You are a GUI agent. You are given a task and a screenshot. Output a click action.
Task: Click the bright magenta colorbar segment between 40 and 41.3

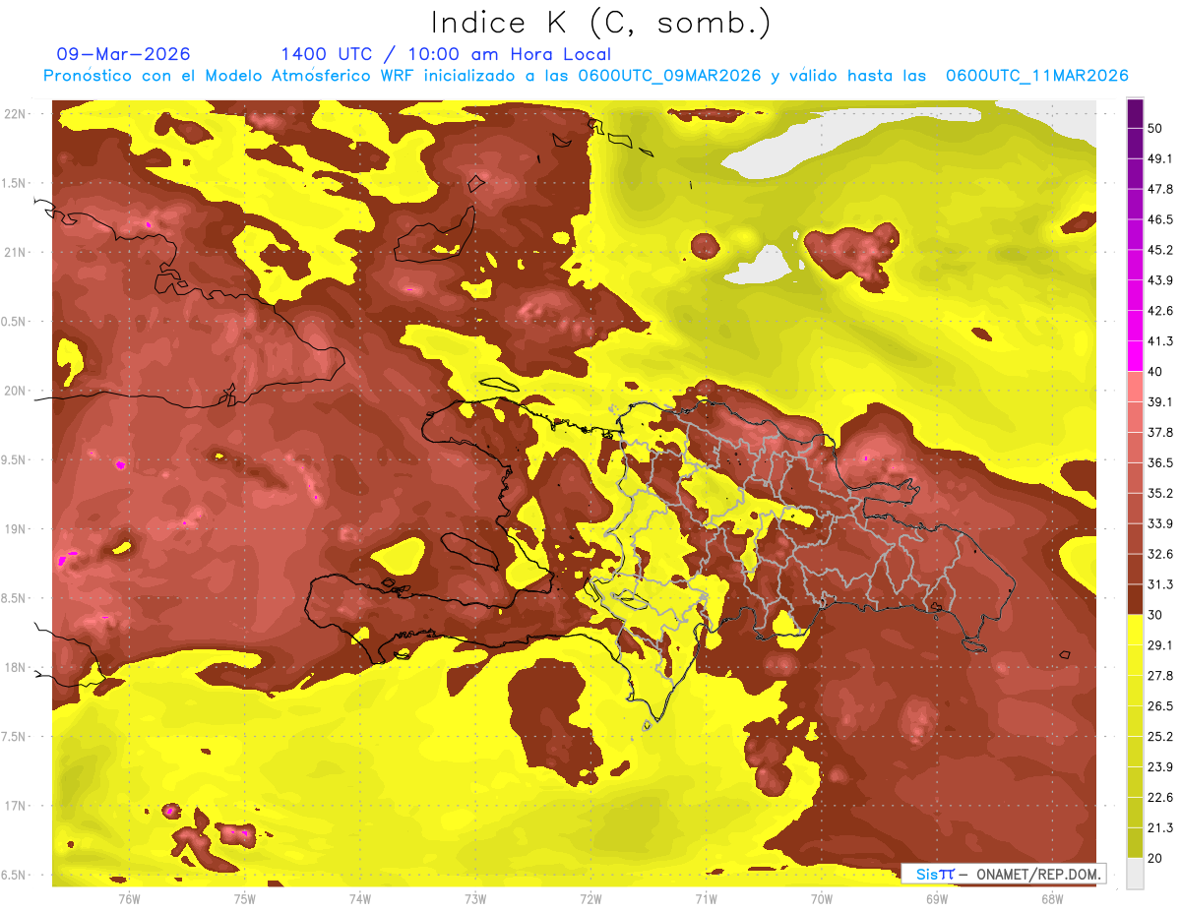(x=1135, y=356)
